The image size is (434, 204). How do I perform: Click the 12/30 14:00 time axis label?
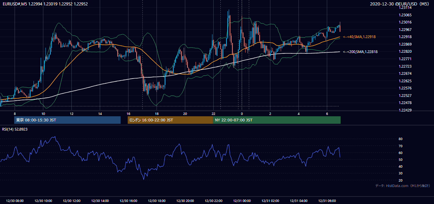tap(100, 201)
